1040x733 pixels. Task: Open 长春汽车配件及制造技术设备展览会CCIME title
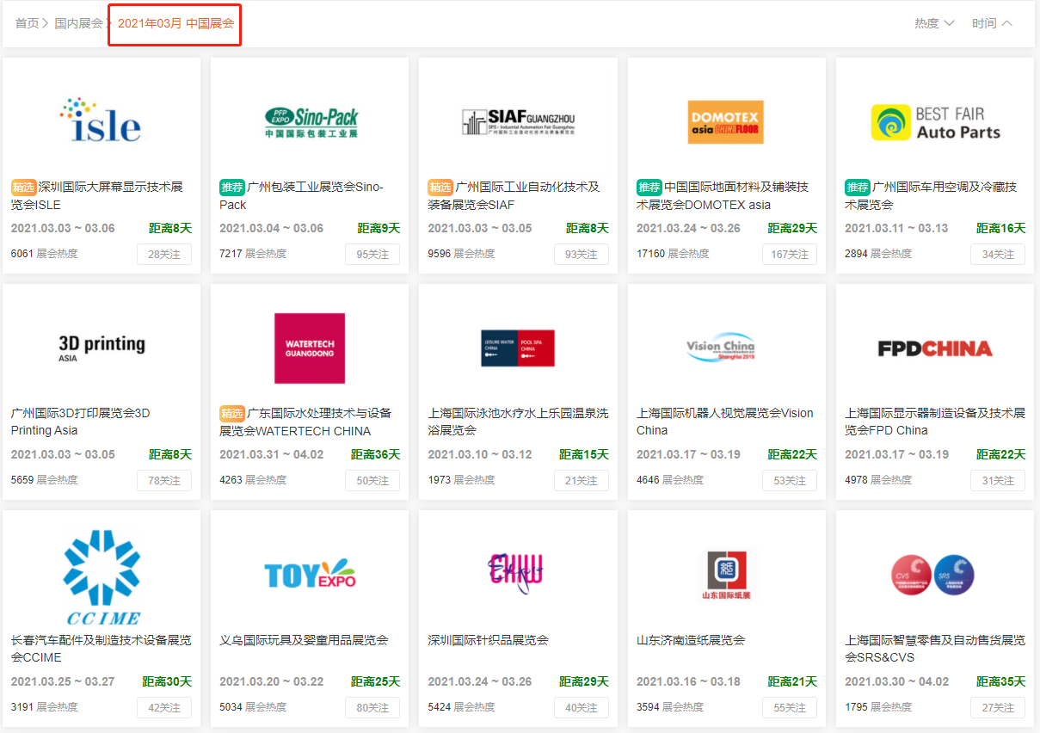point(101,649)
